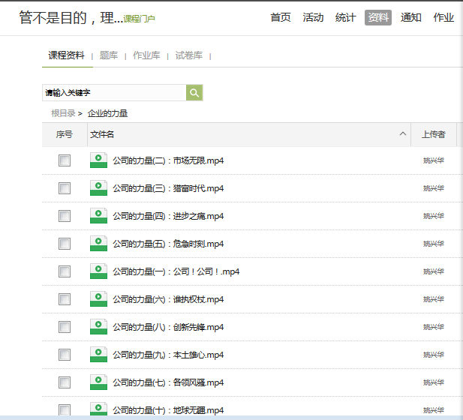Select checkbox for 各领风骚.mp4 row
The width and height of the screenshot is (463, 420).
pos(65,382)
